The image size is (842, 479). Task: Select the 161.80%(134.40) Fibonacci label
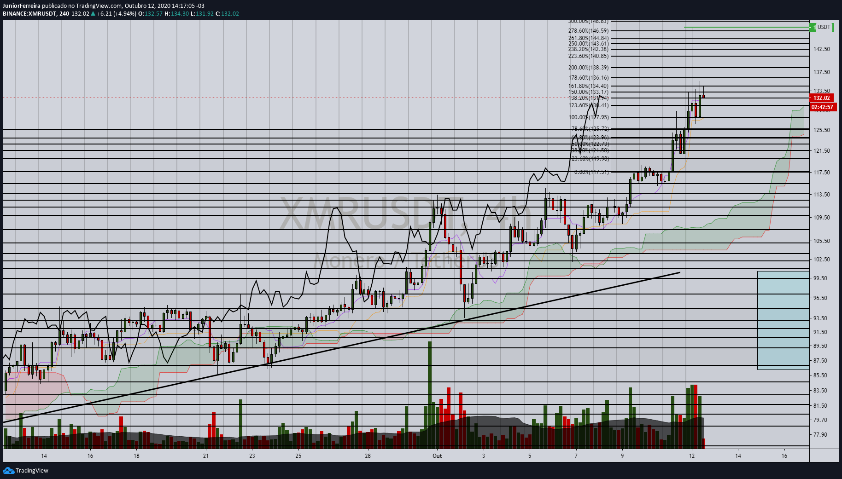[x=588, y=86]
